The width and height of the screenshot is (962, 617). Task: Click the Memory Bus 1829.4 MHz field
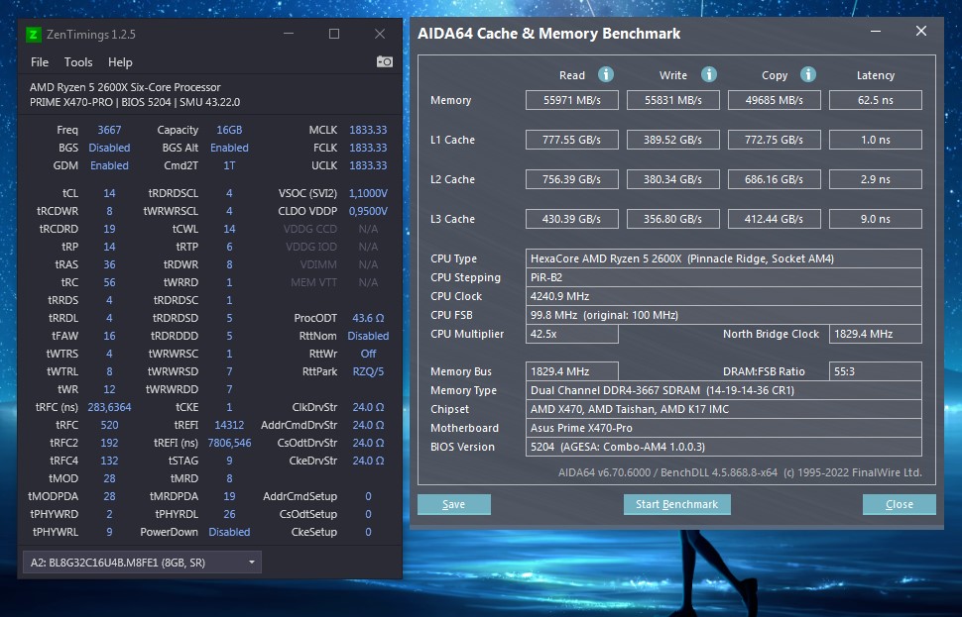pos(572,371)
